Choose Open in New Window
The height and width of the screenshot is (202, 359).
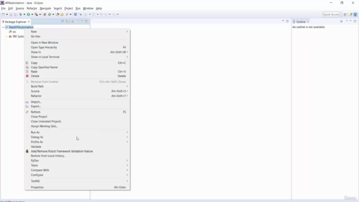77,43
